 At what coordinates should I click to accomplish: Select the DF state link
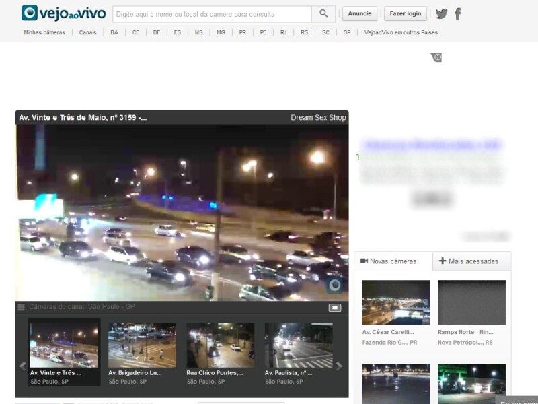coord(157,32)
